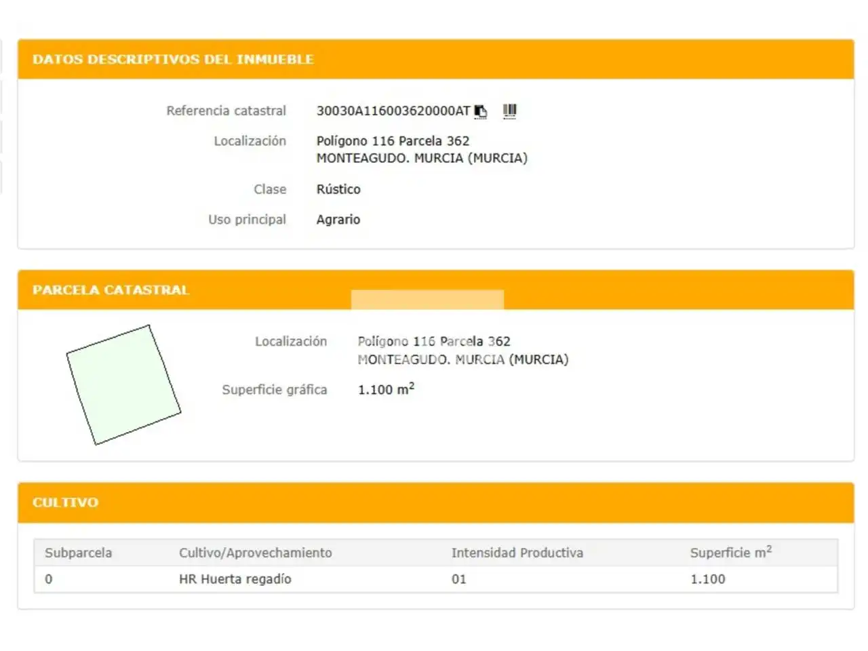Select the '01' productive intensity cell

pyautogui.click(x=459, y=579)
